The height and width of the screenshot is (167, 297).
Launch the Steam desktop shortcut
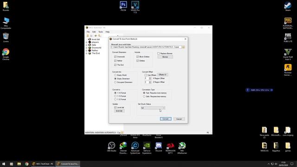288,6
